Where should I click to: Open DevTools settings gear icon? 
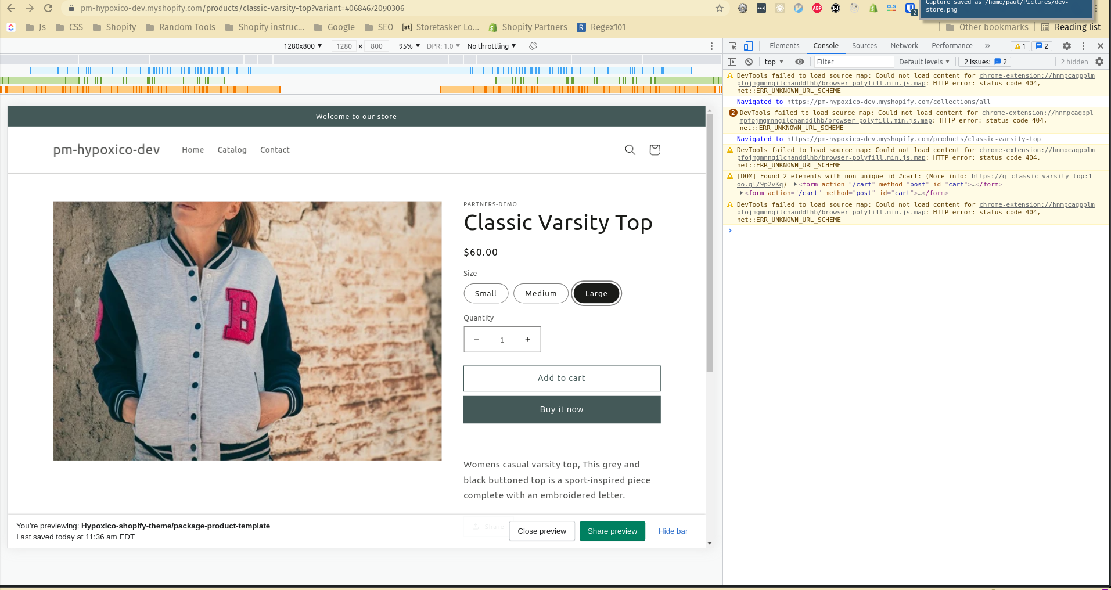click(1066, 46)
